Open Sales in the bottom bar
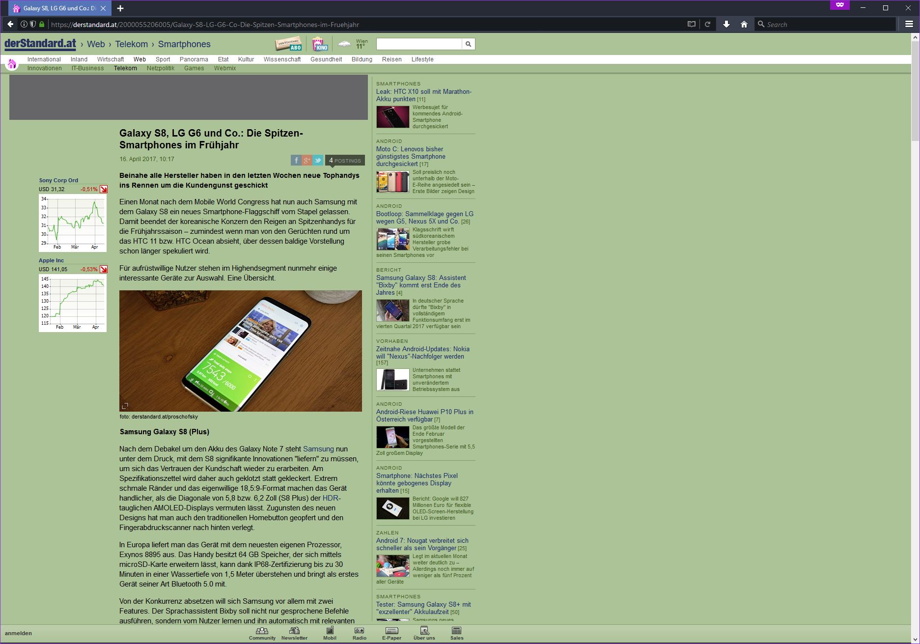Screen dimensions: 920x644 coord(456,634)
